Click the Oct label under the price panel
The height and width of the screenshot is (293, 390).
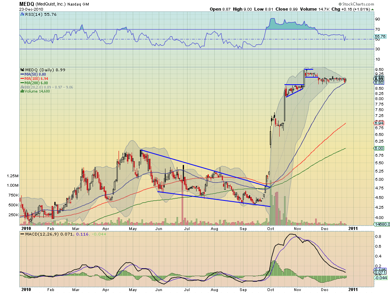[x=270, y=228]
